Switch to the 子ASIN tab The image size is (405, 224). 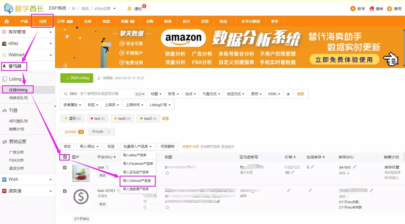coord(101,132)
